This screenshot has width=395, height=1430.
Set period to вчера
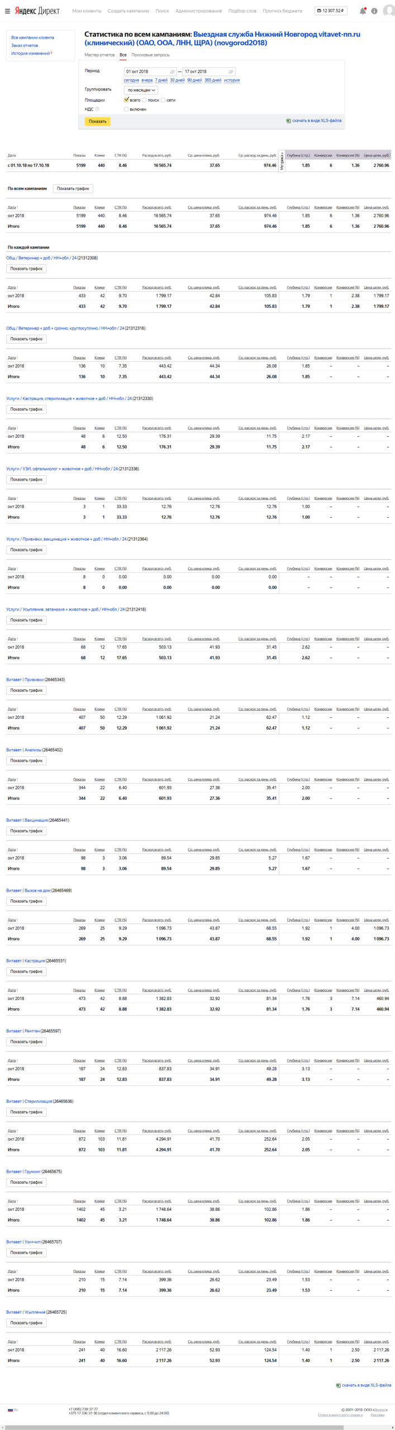pos(147,80)
